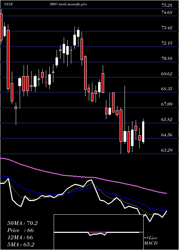Viewport: 179px width, 250px height.
Task: Click the 75.28 price axis label
Action: tap(167, 5)
